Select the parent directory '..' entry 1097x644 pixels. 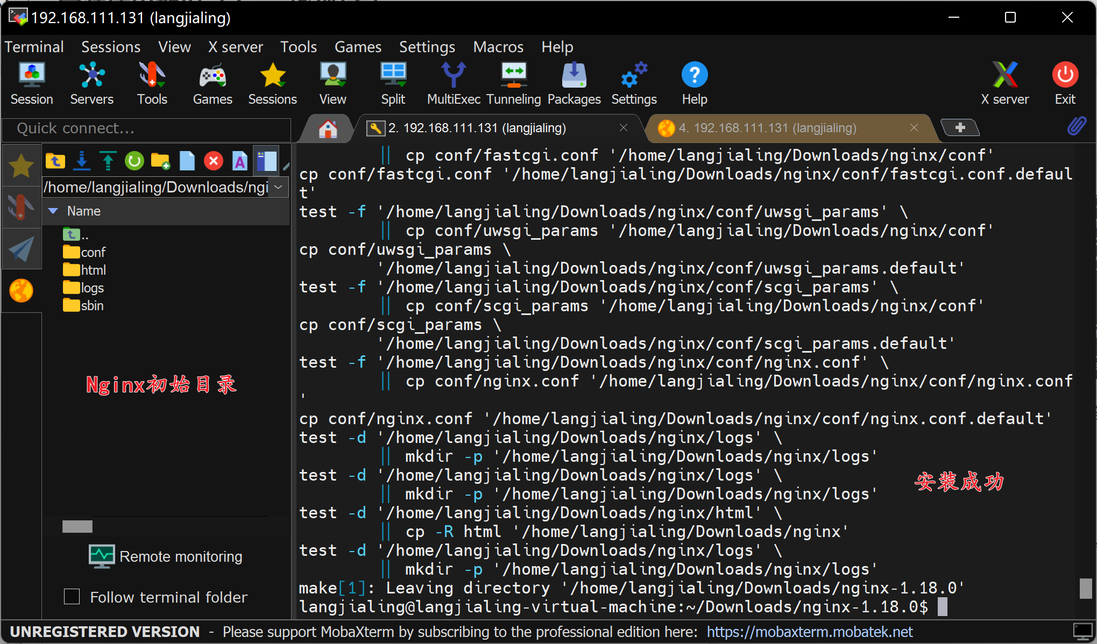coord(76,234)
